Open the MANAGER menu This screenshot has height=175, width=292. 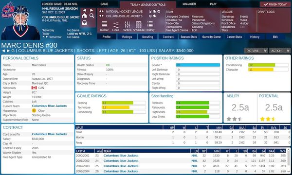coord(189,4)
